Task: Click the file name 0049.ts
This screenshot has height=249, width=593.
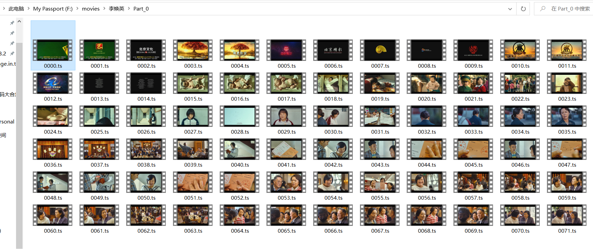Action: click(x=100, y=198)
